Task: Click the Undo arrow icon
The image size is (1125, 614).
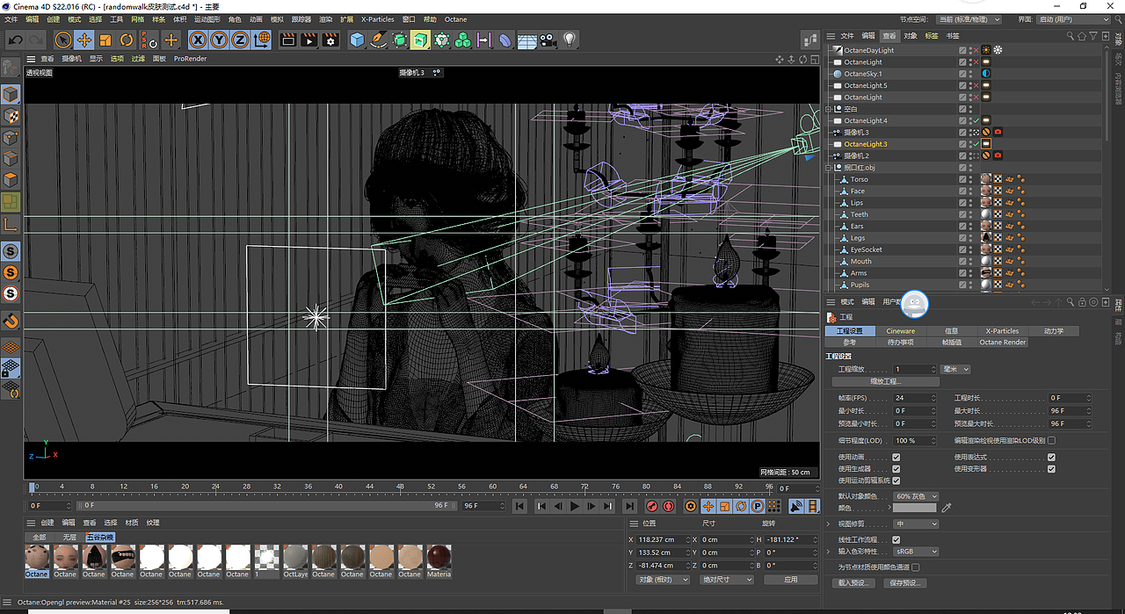Action: pyautogui.click(x=16, y=40)
